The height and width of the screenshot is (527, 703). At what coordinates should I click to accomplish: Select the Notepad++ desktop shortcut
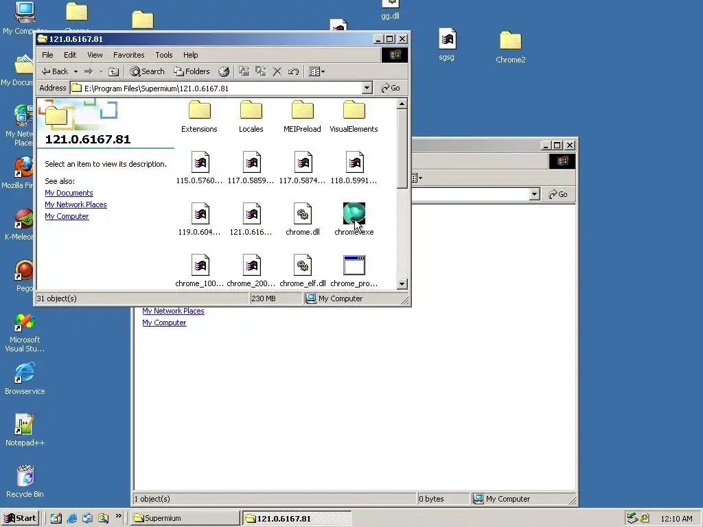(25, 430)
